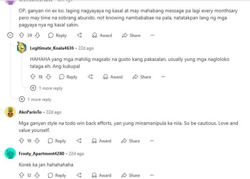
Task: Reply to AkoParinTo's comment
Action: (x=57, y=141)
